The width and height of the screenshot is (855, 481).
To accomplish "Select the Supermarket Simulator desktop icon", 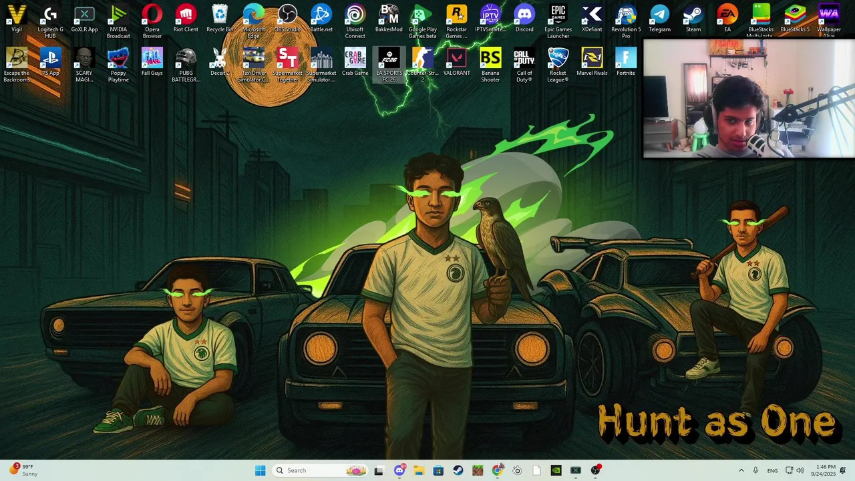I will (x=321, y=65).
